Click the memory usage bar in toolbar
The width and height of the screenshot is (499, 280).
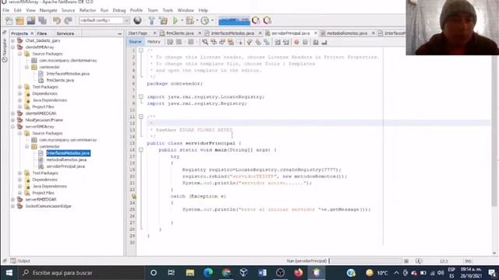(x=234, y=21)
